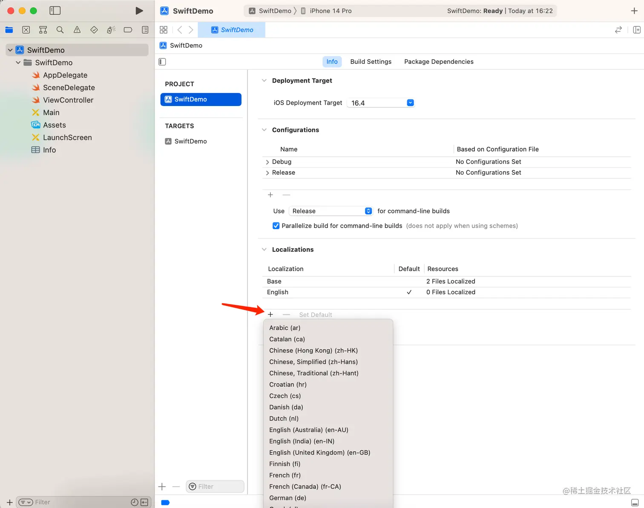Choose the iPhone 14 Pro destination
The height and width of the screenshot is (508, 644).
(x=326, y=11)
